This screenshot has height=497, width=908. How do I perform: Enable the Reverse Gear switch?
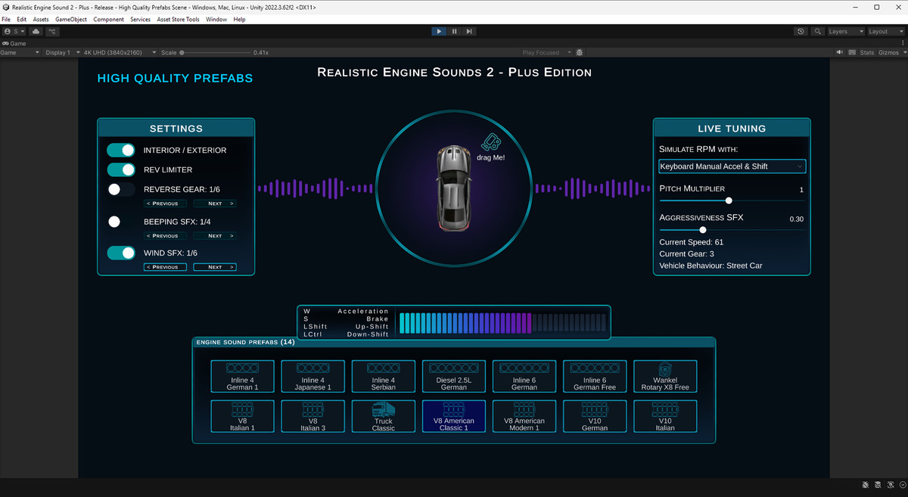[x=121, y=189]
